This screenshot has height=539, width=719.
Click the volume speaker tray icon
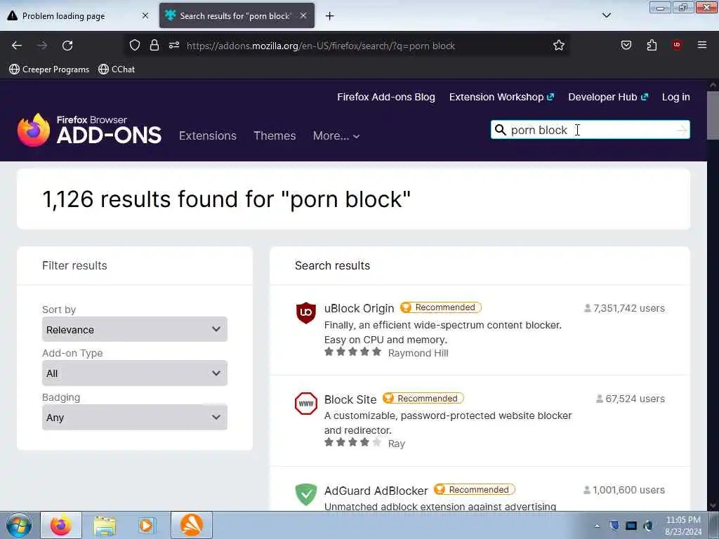[x=648, y=526]
